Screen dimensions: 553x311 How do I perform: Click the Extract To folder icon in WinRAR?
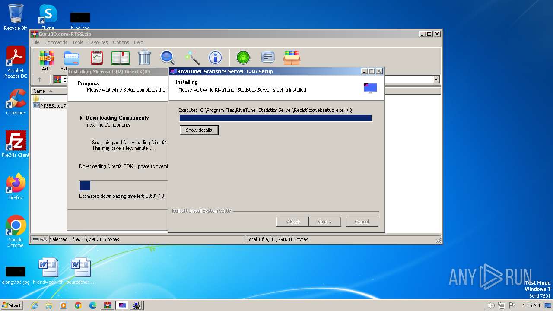[71, 58]
